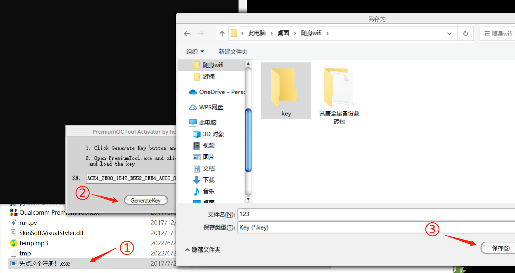Viewport: 515px width, 273px height.
Task: Click the 音乐 note icon
Action: (197, 191)
